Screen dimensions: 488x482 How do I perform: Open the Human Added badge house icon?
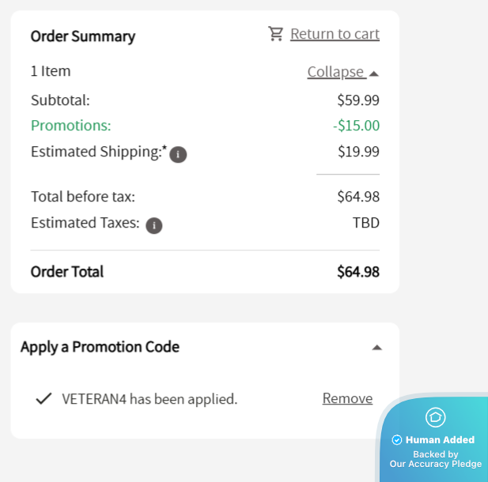435,417
